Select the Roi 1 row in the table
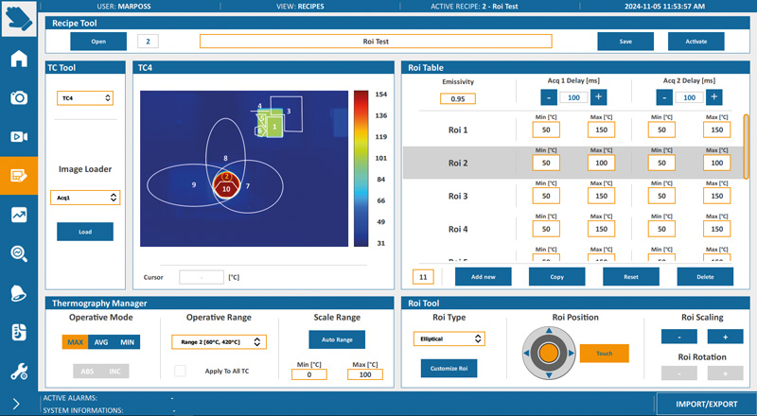The height and width of the screenshot is (416, 757). (x=573, y=130)
